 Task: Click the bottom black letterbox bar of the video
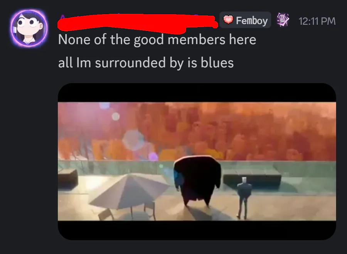click(x=197, y=230)
